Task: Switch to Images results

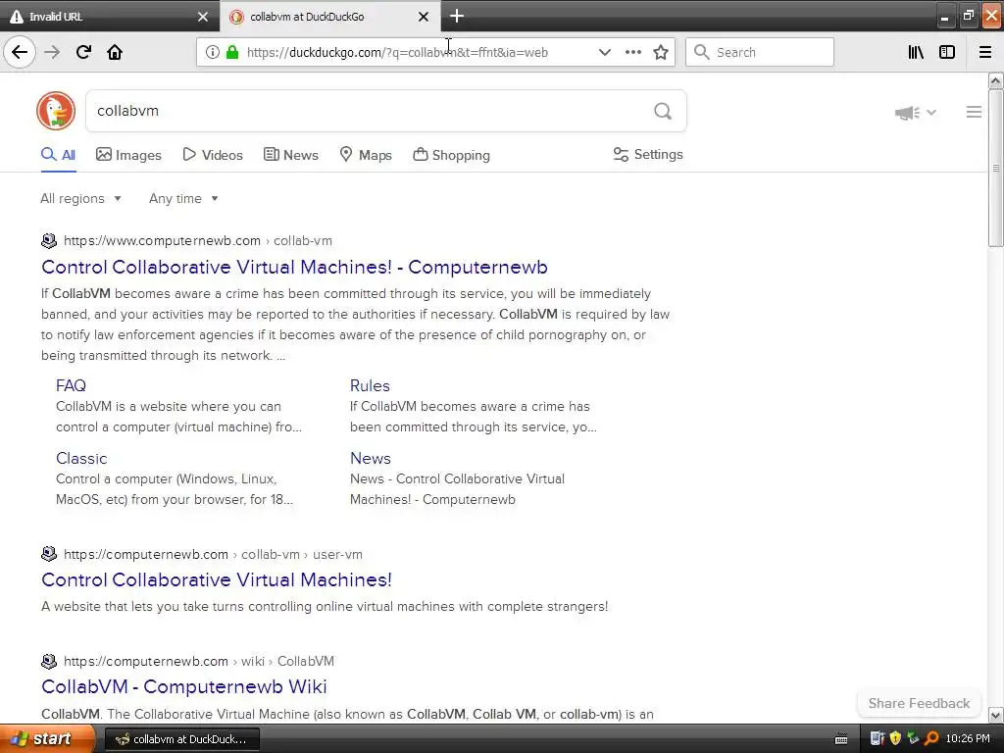Action: tap(128, 155)
